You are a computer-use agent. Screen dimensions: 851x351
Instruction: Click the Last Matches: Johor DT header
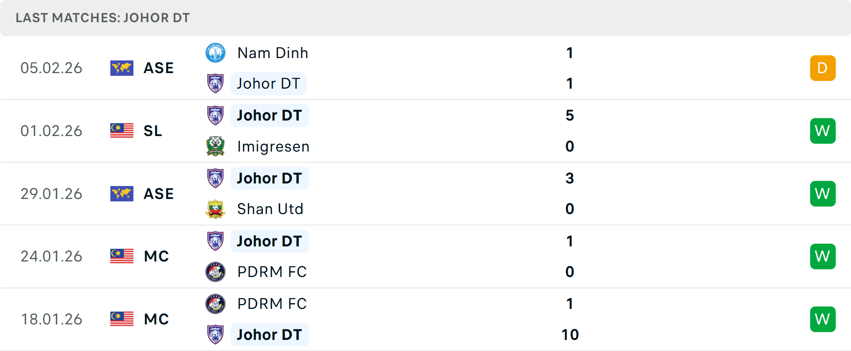point(102,18)
